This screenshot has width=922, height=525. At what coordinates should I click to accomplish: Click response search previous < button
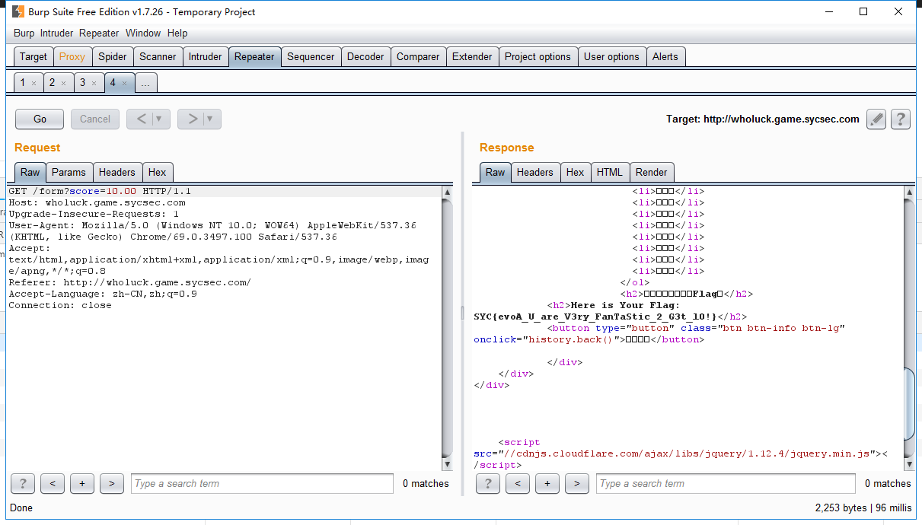pos(518,483)
